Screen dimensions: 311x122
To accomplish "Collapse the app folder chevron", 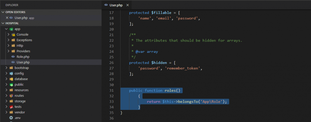I will (7, 29).
